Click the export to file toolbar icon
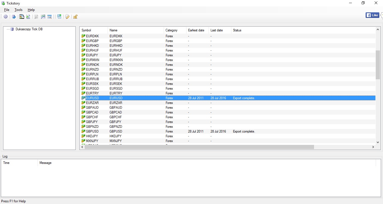The width and height of the screenshot is (383, 204). (x=28, y=17)
